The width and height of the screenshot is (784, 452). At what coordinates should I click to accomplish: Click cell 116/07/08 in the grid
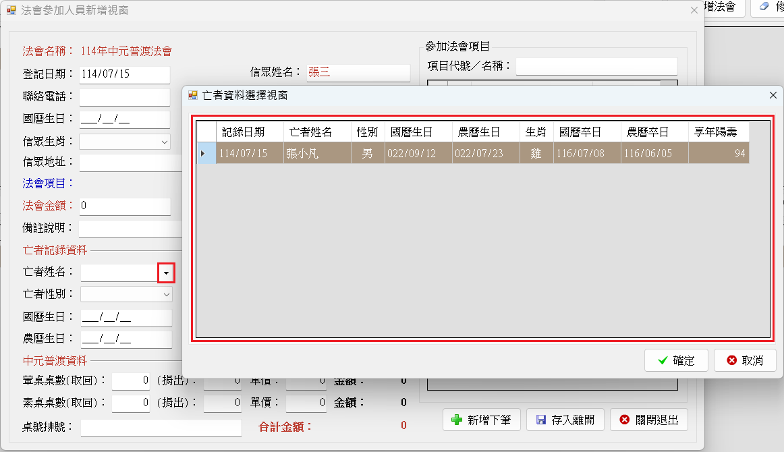coord(586,153)
